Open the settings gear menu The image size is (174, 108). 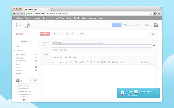[153, 34]
